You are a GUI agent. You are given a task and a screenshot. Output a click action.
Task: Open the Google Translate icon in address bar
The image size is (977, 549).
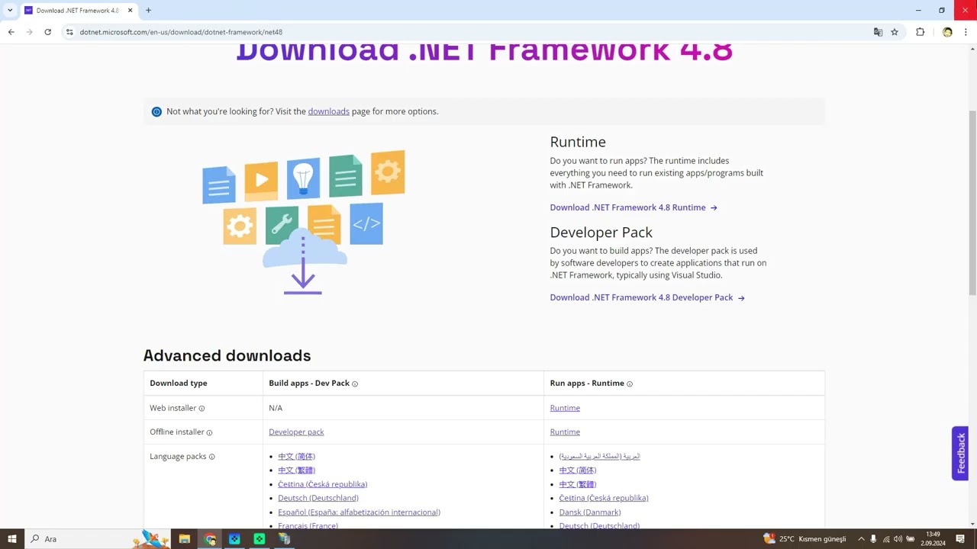(x=878, y=32)
